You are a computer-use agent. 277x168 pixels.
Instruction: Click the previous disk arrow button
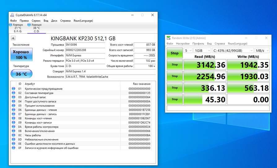click(x=13, y=38)
